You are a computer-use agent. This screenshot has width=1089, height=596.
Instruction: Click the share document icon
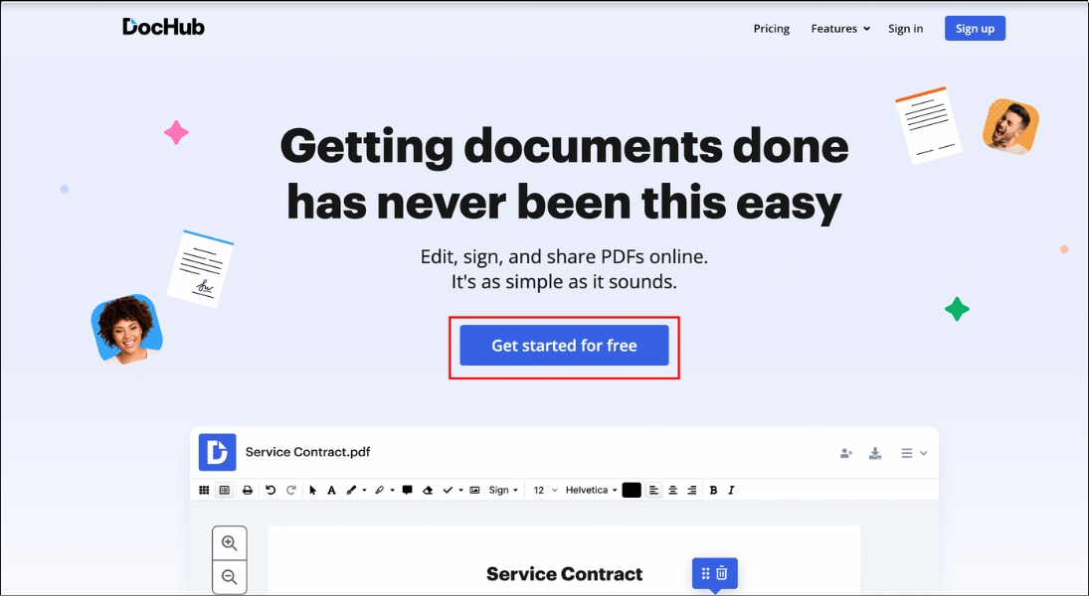tap(845, 453)
